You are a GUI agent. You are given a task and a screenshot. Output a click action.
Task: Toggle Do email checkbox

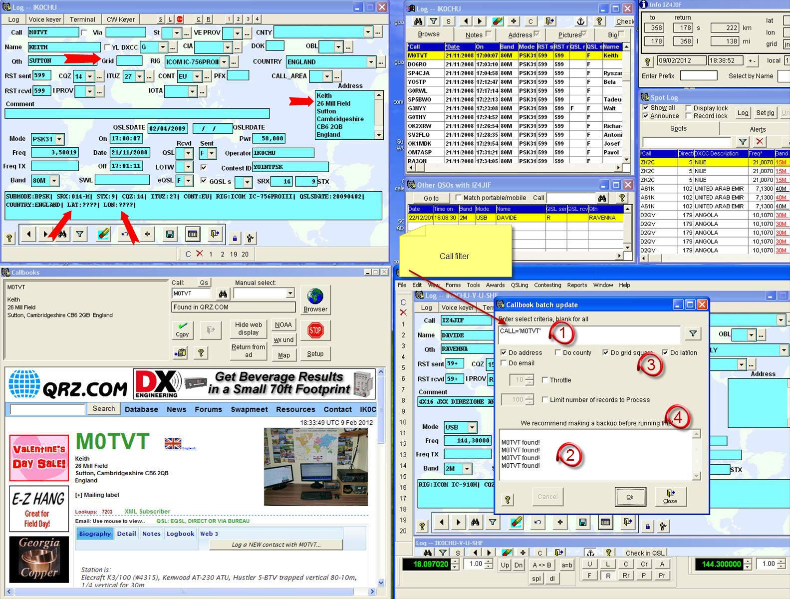504,363
